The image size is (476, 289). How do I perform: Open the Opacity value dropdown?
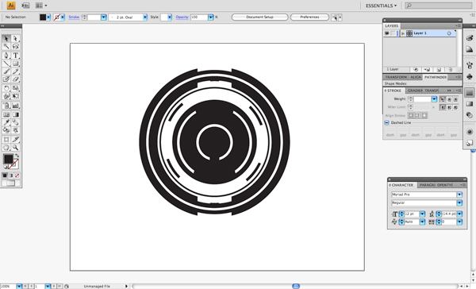[211, 17]
